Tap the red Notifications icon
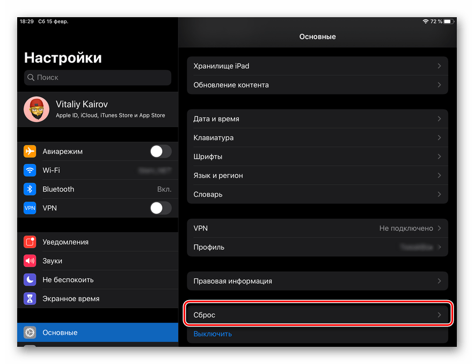Viewport: 474px width, 364px height. [30, 242]
